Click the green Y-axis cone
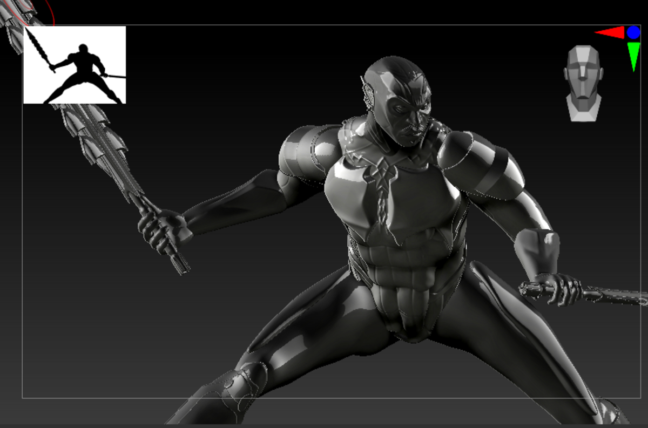This screenshot has width=648, height=428. (x=634, y=57)
